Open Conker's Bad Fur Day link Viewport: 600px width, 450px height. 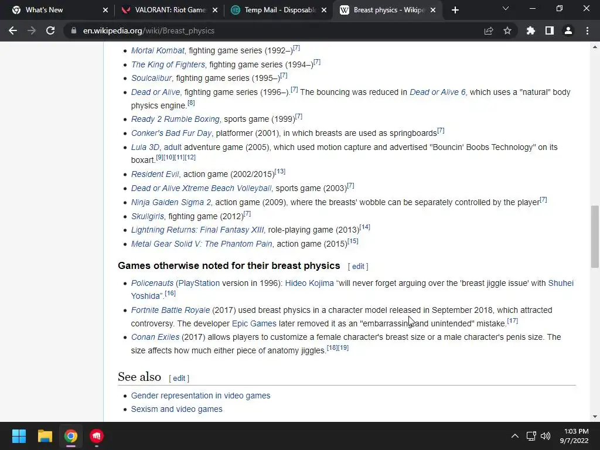click(171, 133)
